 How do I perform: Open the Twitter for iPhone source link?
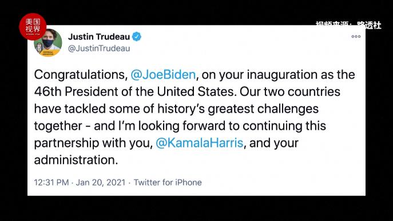coord(168,182)
